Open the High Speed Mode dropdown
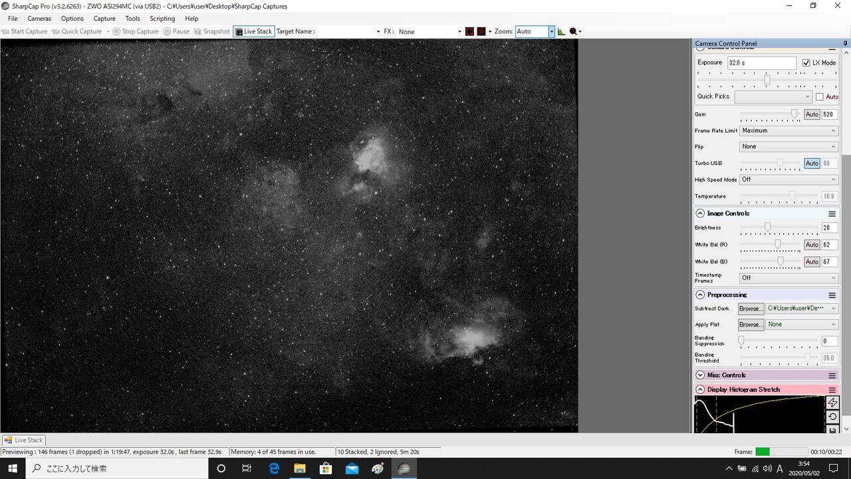 pyautogui.click(x=789, y=180)
